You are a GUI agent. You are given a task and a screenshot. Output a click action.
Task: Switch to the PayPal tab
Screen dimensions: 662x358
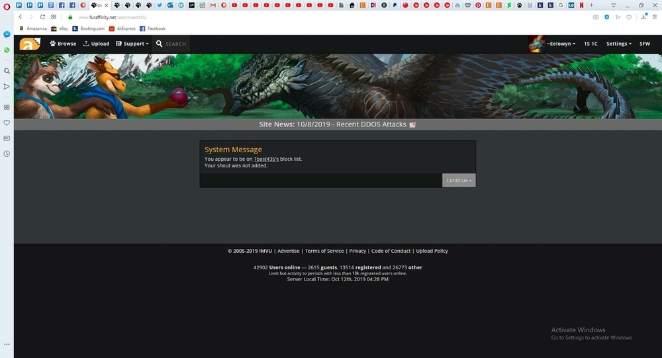pos(395,5)
